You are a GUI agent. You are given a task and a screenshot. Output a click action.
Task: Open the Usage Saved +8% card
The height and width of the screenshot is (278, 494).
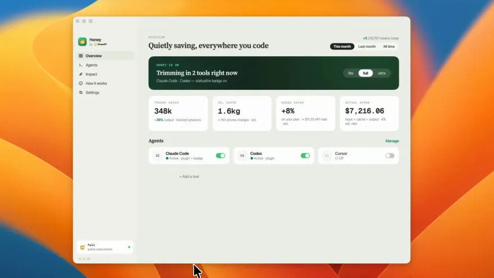click(305, 113)
